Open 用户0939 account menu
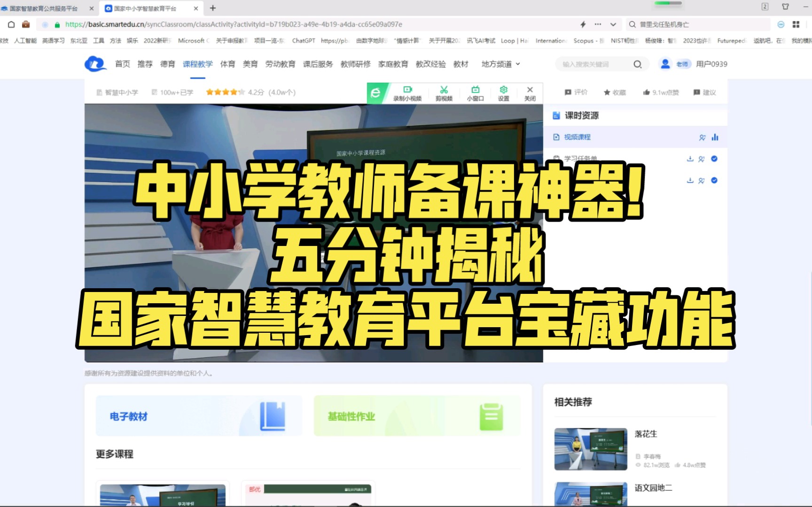The image size is (812, 507). 711,64
